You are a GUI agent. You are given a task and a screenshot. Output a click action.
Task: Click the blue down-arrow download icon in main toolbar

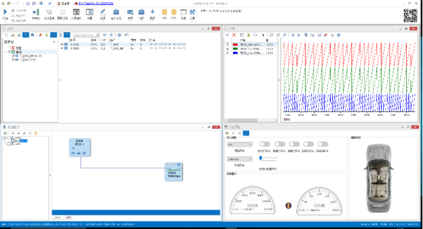(x=152, y=12)
